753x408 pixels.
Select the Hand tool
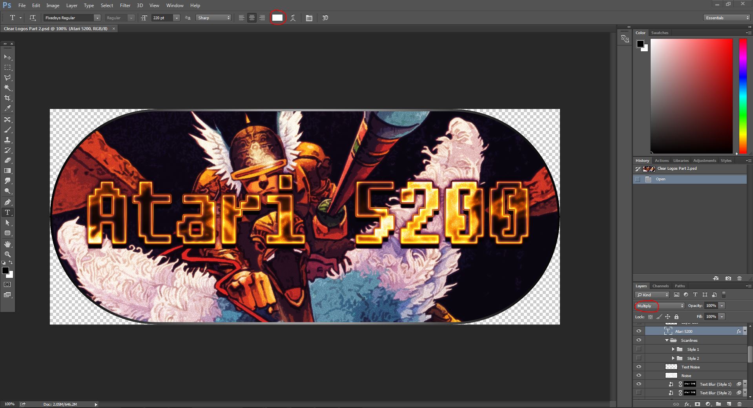point(7,244)
